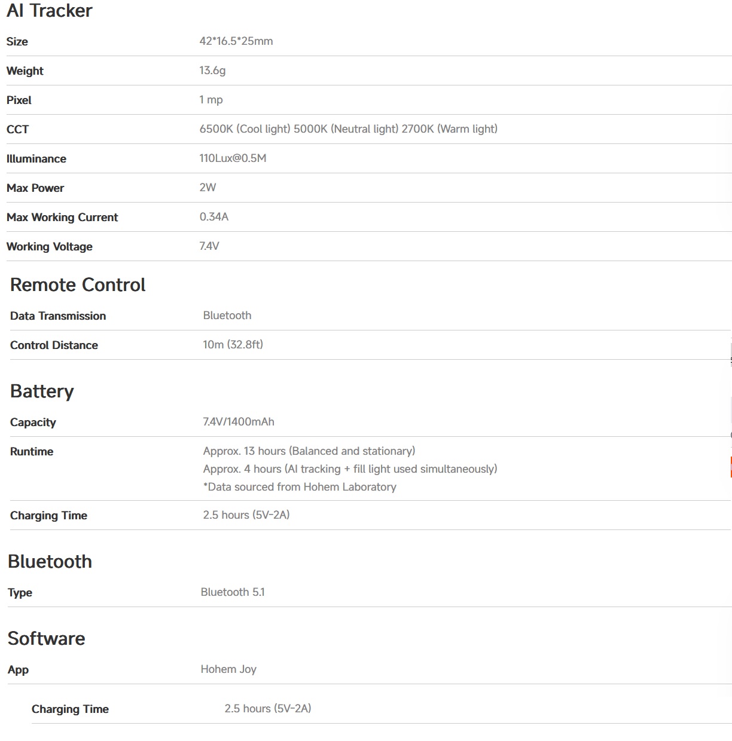Image resolution: width=732 pixels, height=741 pixels.
Task: Click the CCT row label
Action: (x=17, y=130)
